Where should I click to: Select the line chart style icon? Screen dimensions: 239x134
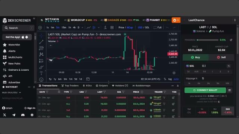click(x=89, y=28)
